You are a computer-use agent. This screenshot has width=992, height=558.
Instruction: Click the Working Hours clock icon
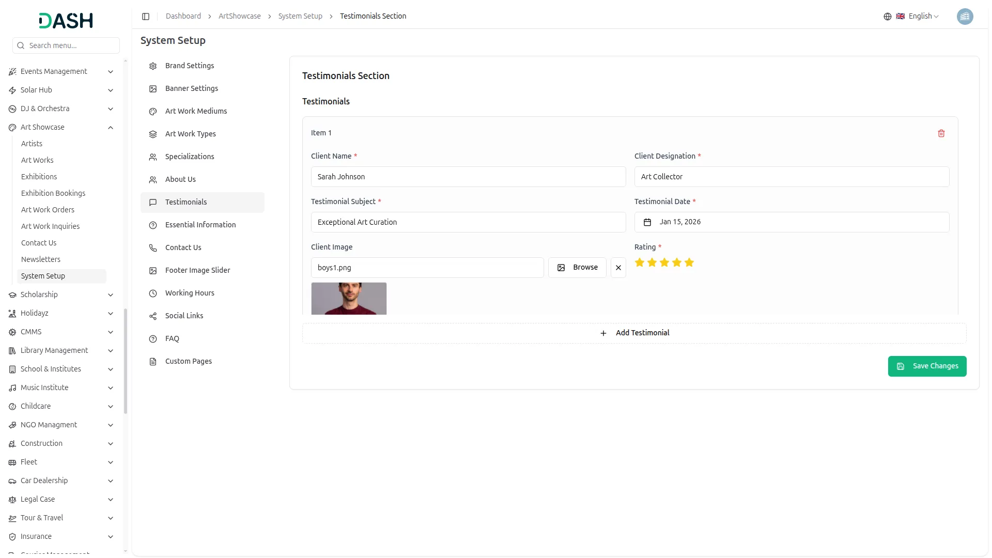pyautogui.click(x=153, y=293)
